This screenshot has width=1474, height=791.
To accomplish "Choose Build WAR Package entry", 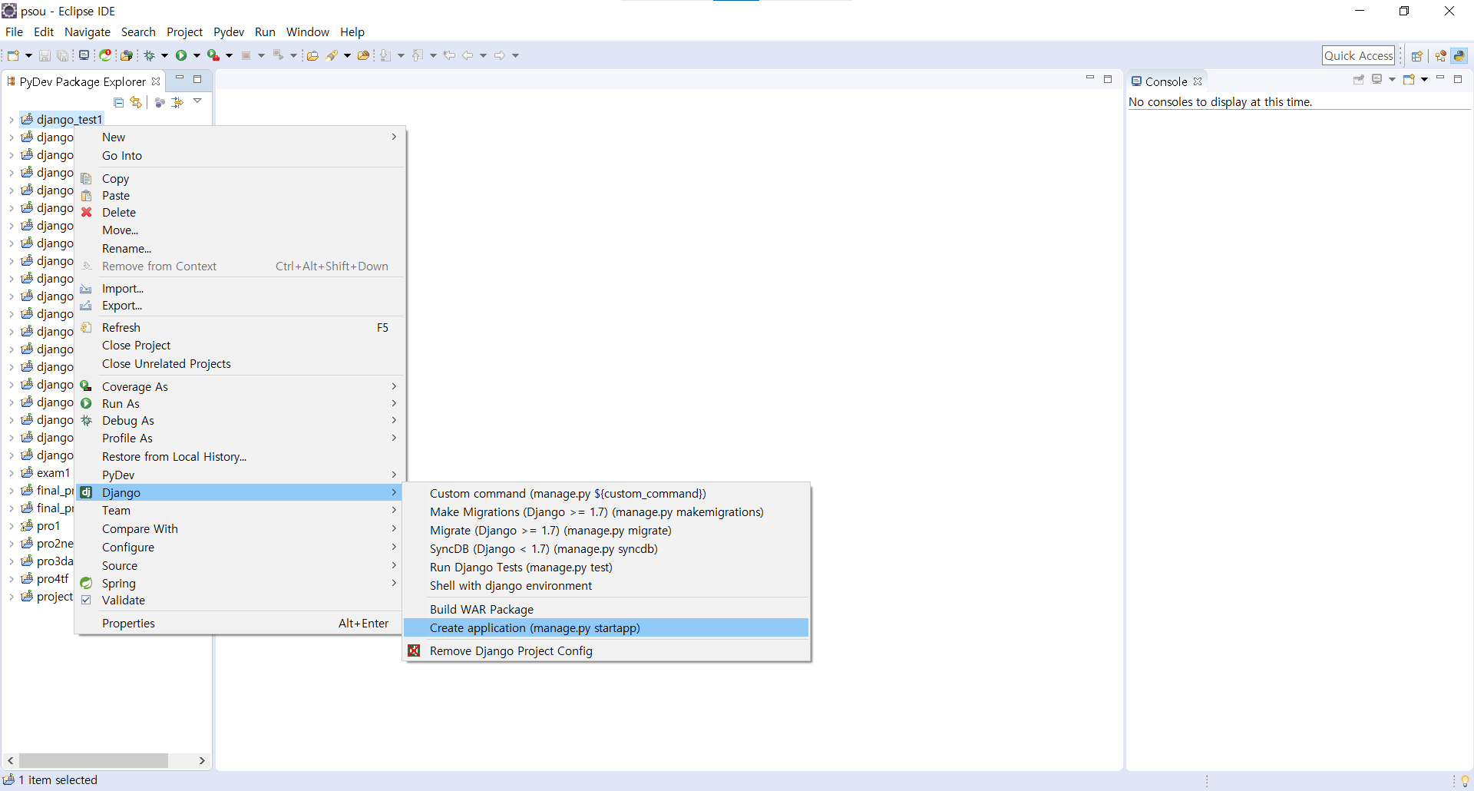I will (x=606, y=610).
